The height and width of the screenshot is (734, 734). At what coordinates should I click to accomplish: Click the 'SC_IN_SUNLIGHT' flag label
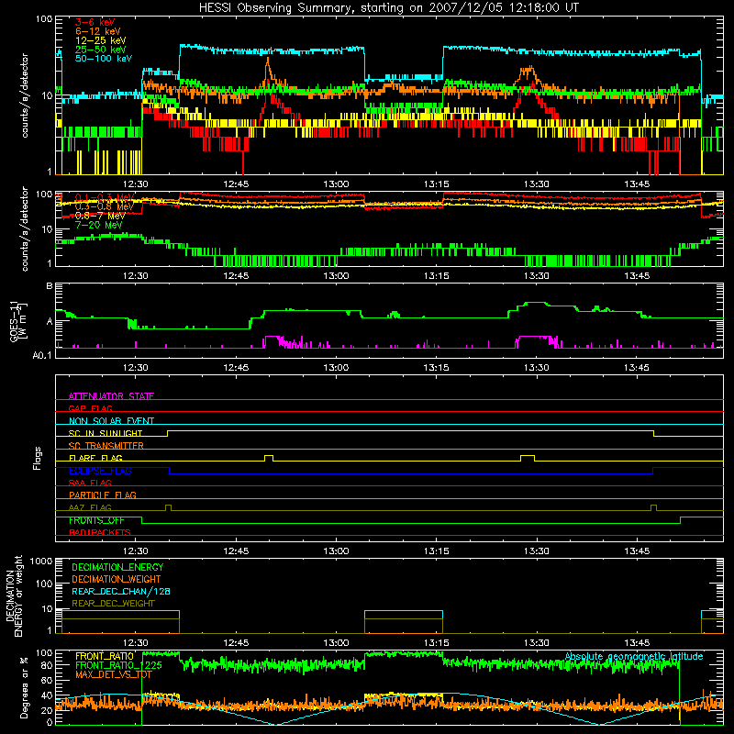click(x=106, y=433)
